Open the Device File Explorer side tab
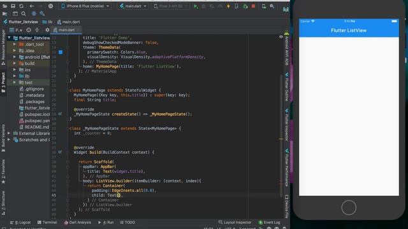Viewport: 408px width, 229px height. (x=286, y=206)
